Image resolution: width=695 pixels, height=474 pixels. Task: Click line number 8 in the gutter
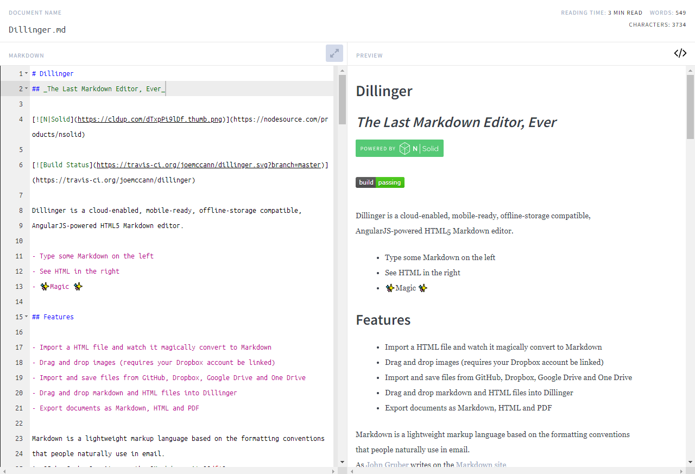point(21,210)
